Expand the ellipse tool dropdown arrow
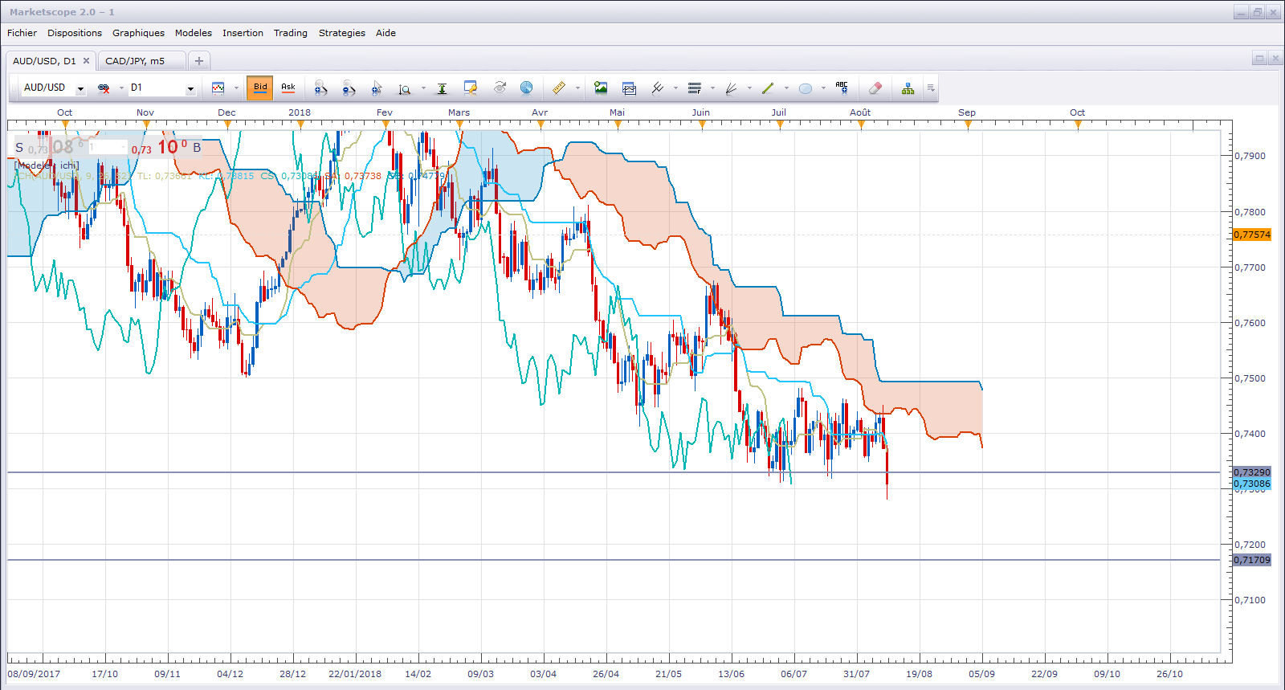The width and height of the screenshot is (1285, 690). [x=823, y=88]
